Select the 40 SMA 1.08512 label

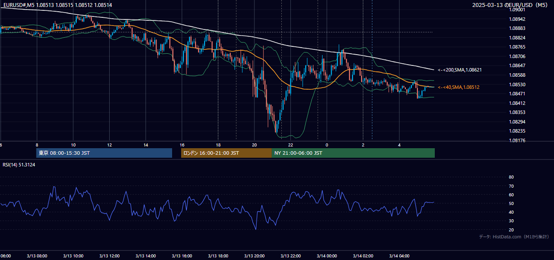click(x=458, y=87)
